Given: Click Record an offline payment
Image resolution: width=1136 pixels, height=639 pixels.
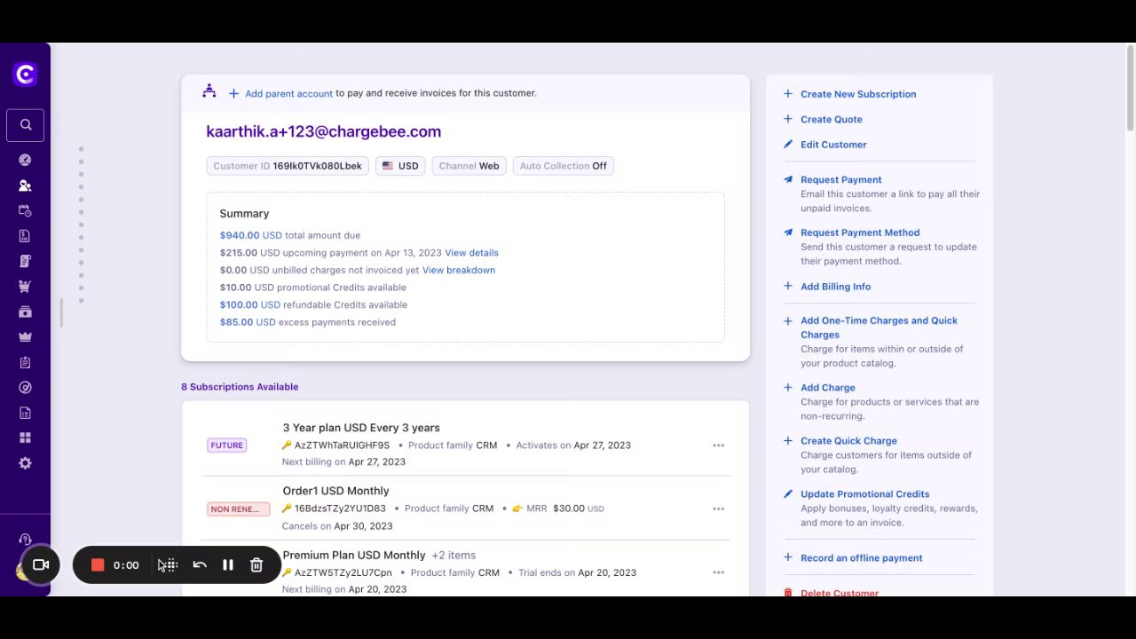Looking at the screenshot, I should (861, 558).
